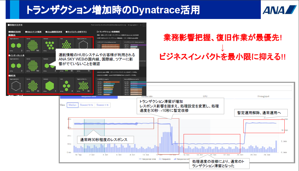Viewport: 299px width, 171px height.
Task: Click the shaded selected time range on the chart
Action: (x=94, y=136)
